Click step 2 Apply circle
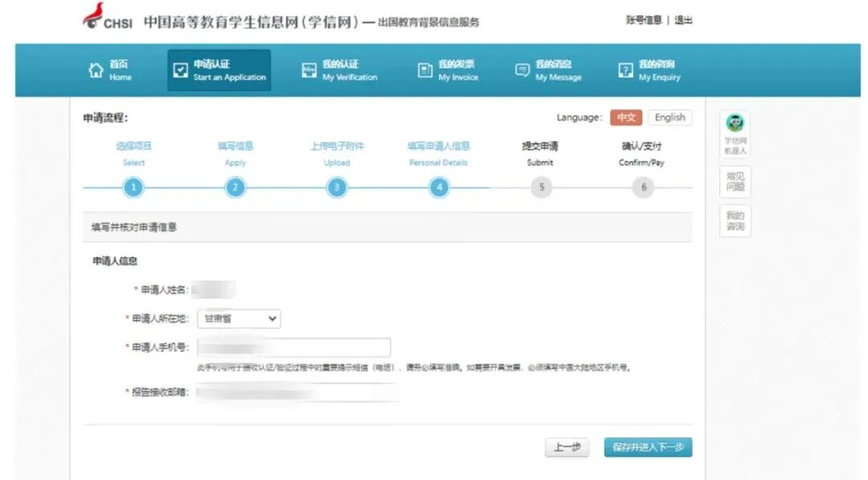 [235, 188]
